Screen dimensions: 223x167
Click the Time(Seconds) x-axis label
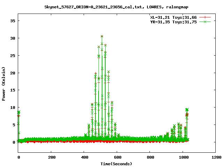coord(116,164)
